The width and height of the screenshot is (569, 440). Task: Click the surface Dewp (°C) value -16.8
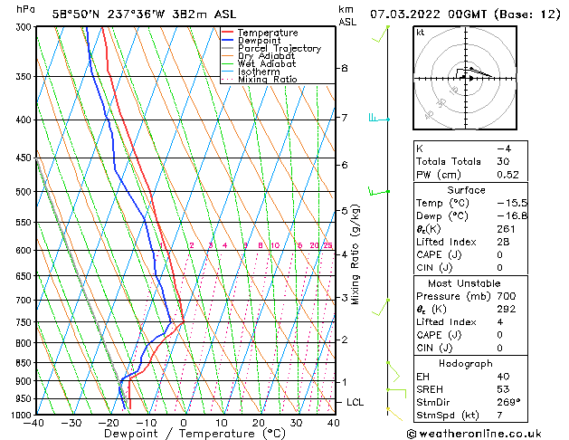[512, 216]
